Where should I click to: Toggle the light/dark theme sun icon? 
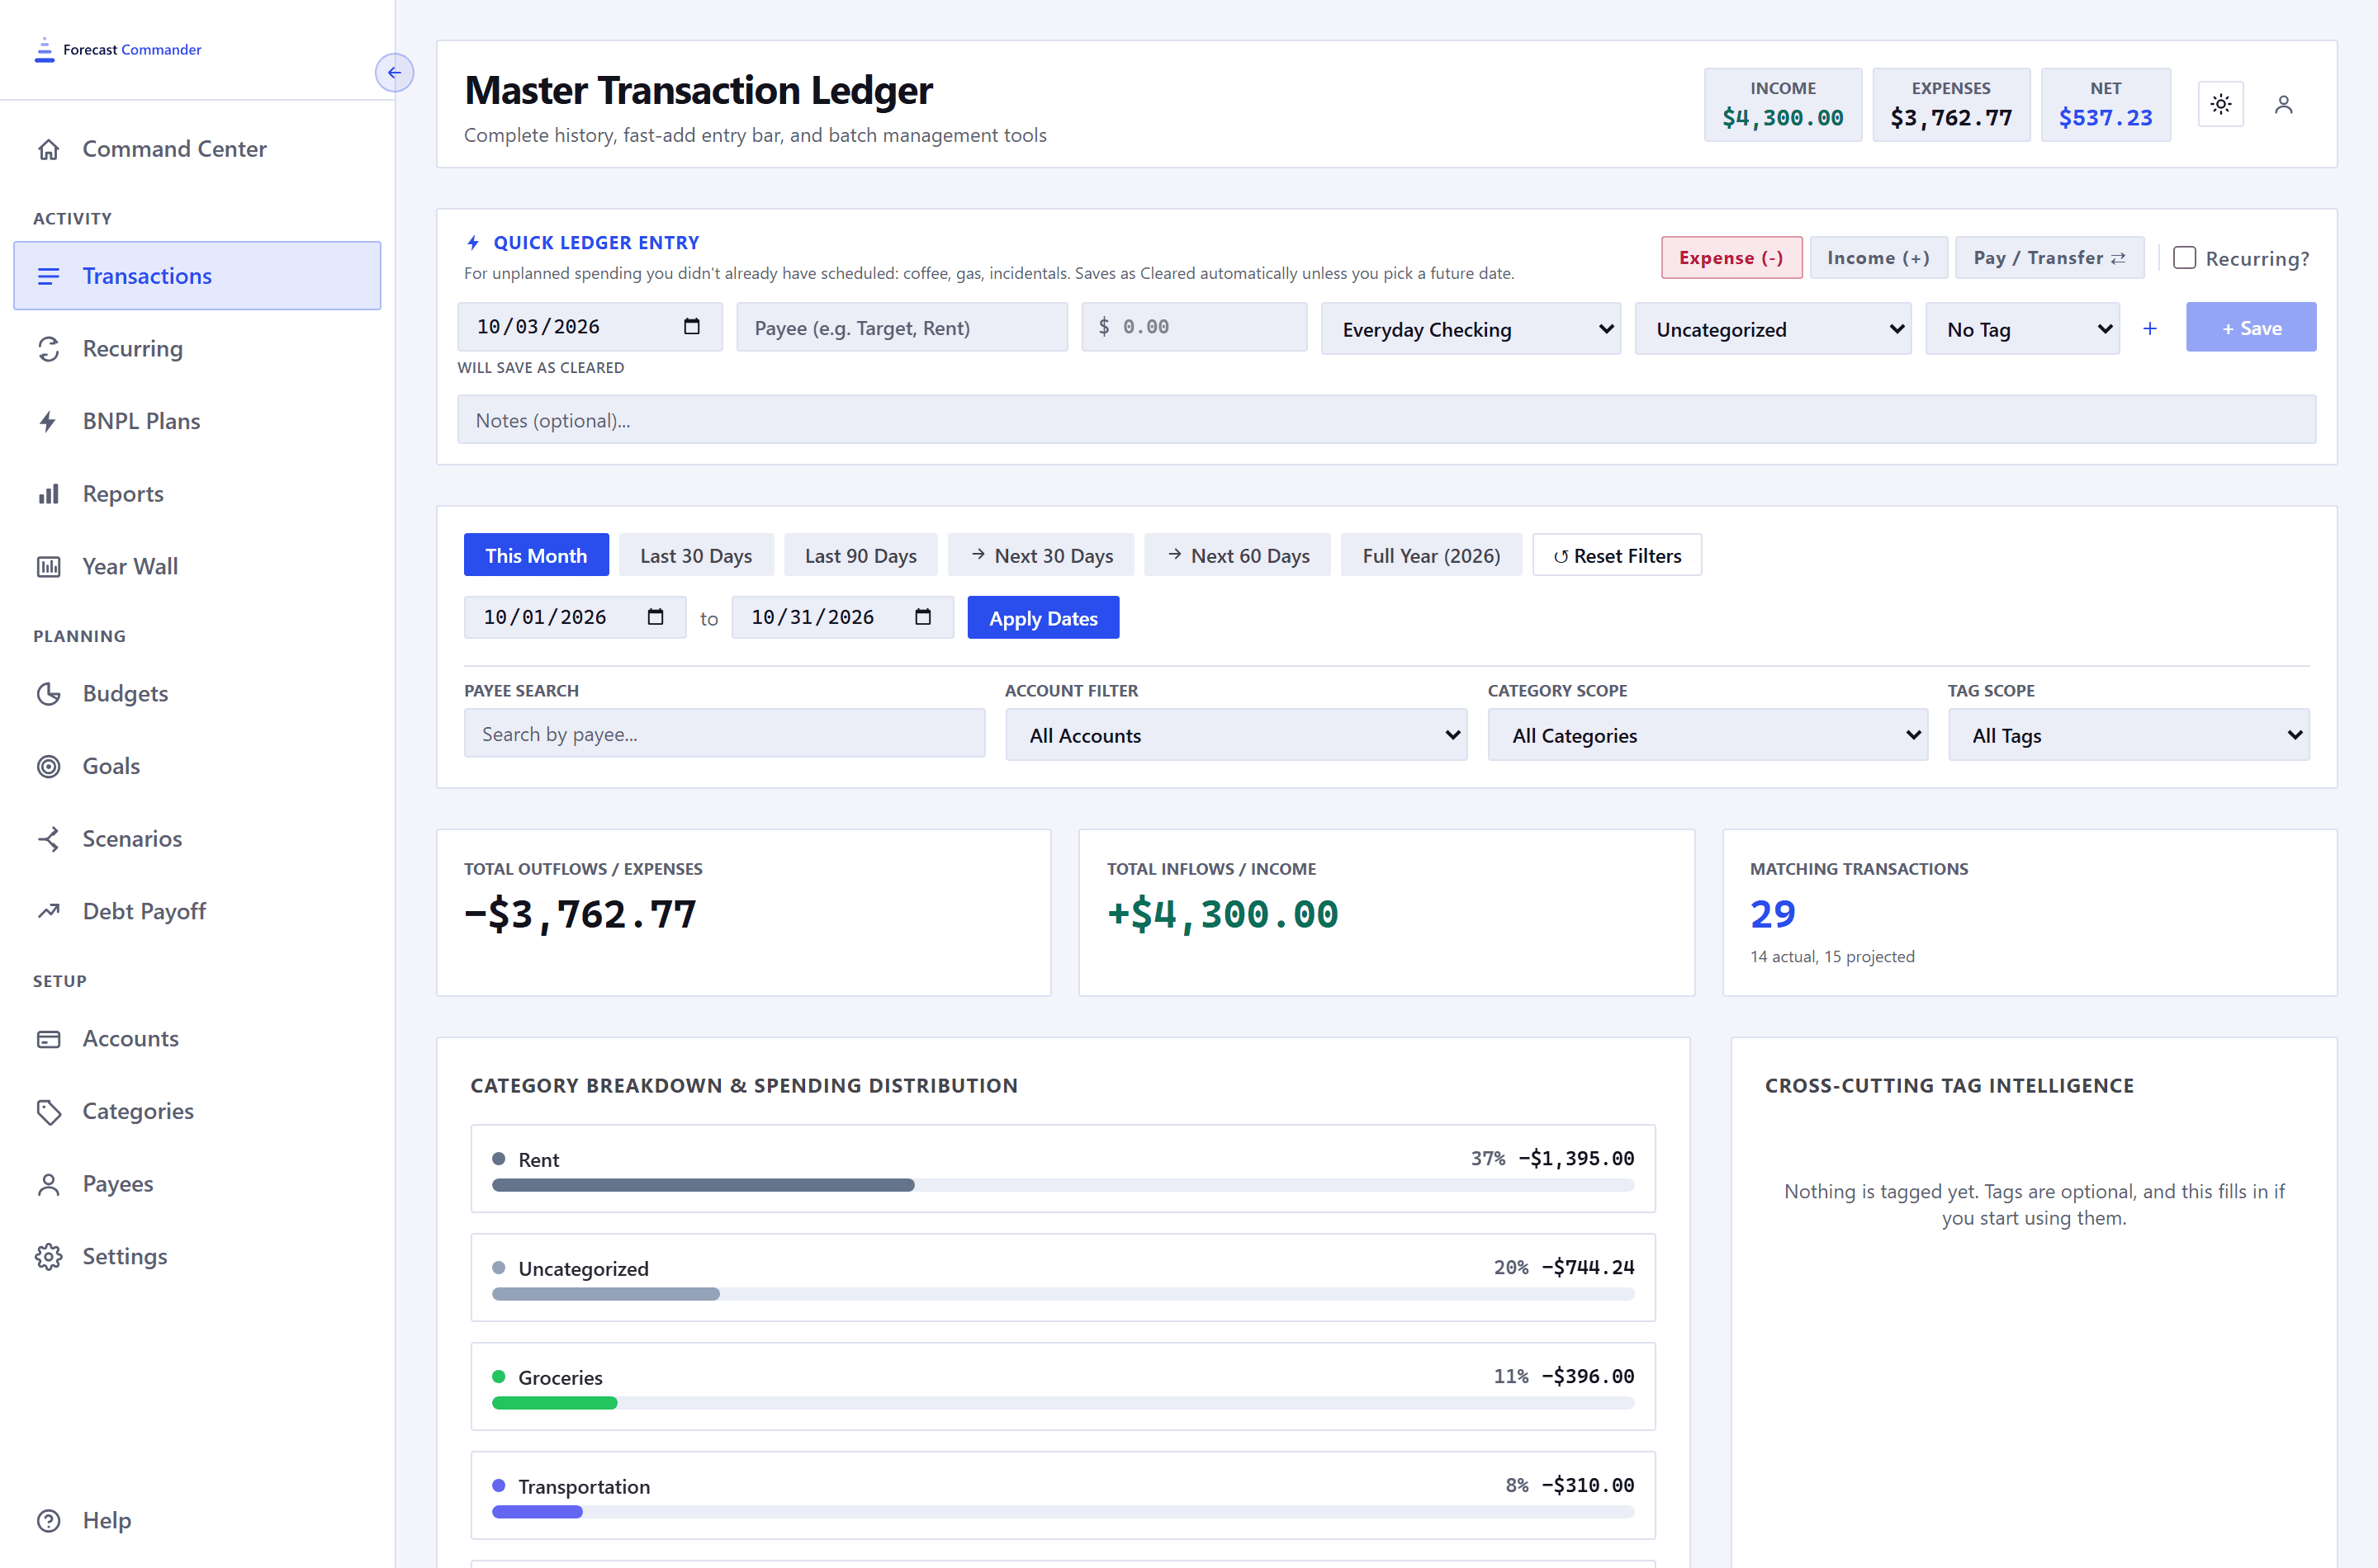pyautogui.click(x=2220, y=104)
